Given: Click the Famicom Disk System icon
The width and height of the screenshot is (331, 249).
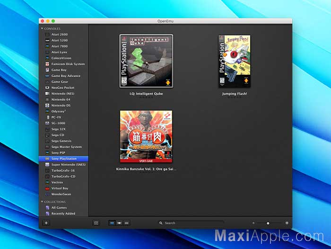Looking at the screenshot, I should (47, 64).
